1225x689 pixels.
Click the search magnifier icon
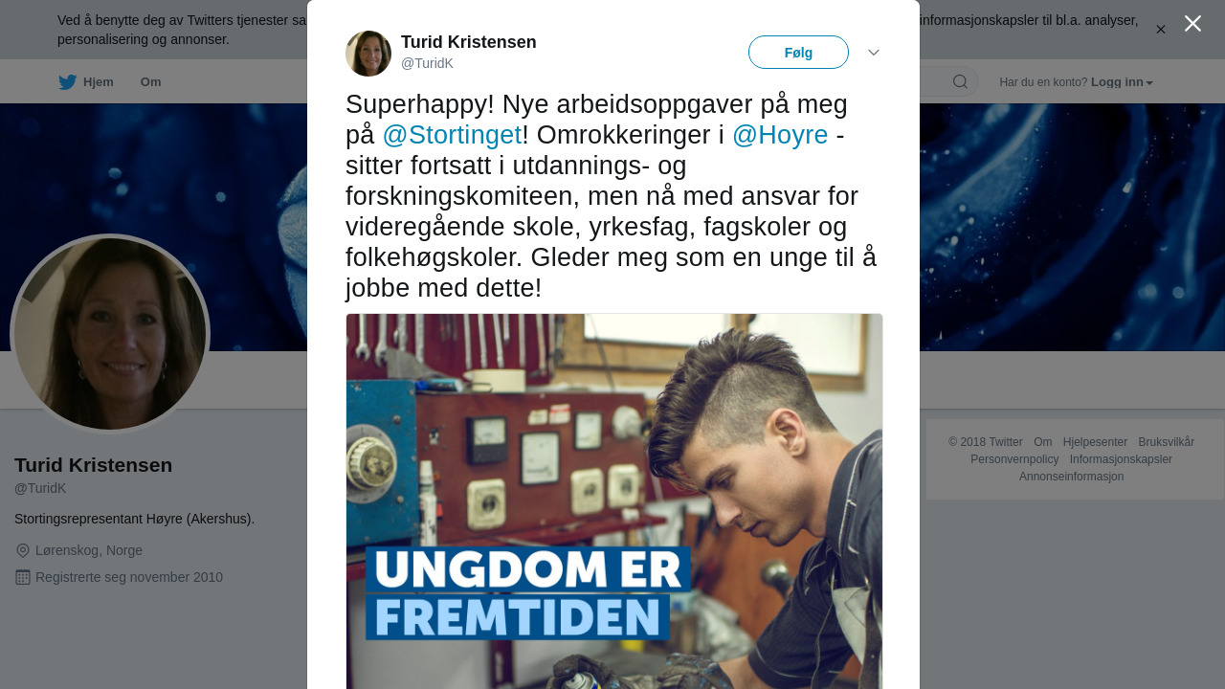960,81
